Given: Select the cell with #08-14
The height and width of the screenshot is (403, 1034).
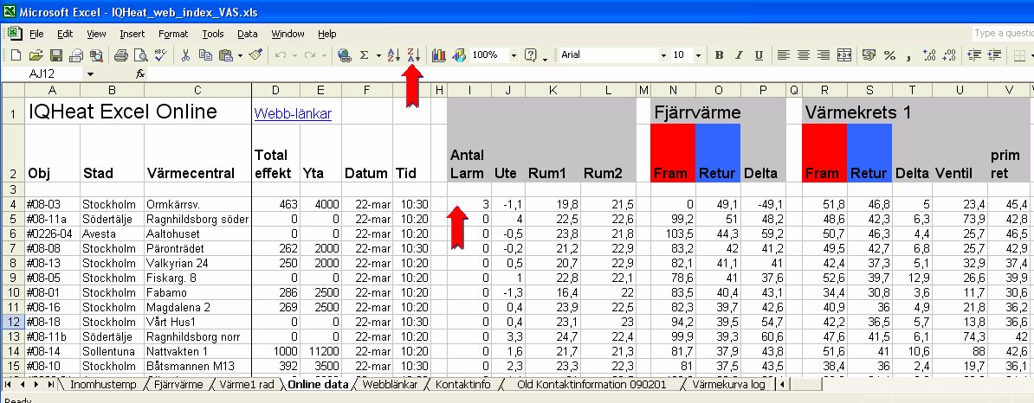Looking at the screenshot, I should point(52,351).
